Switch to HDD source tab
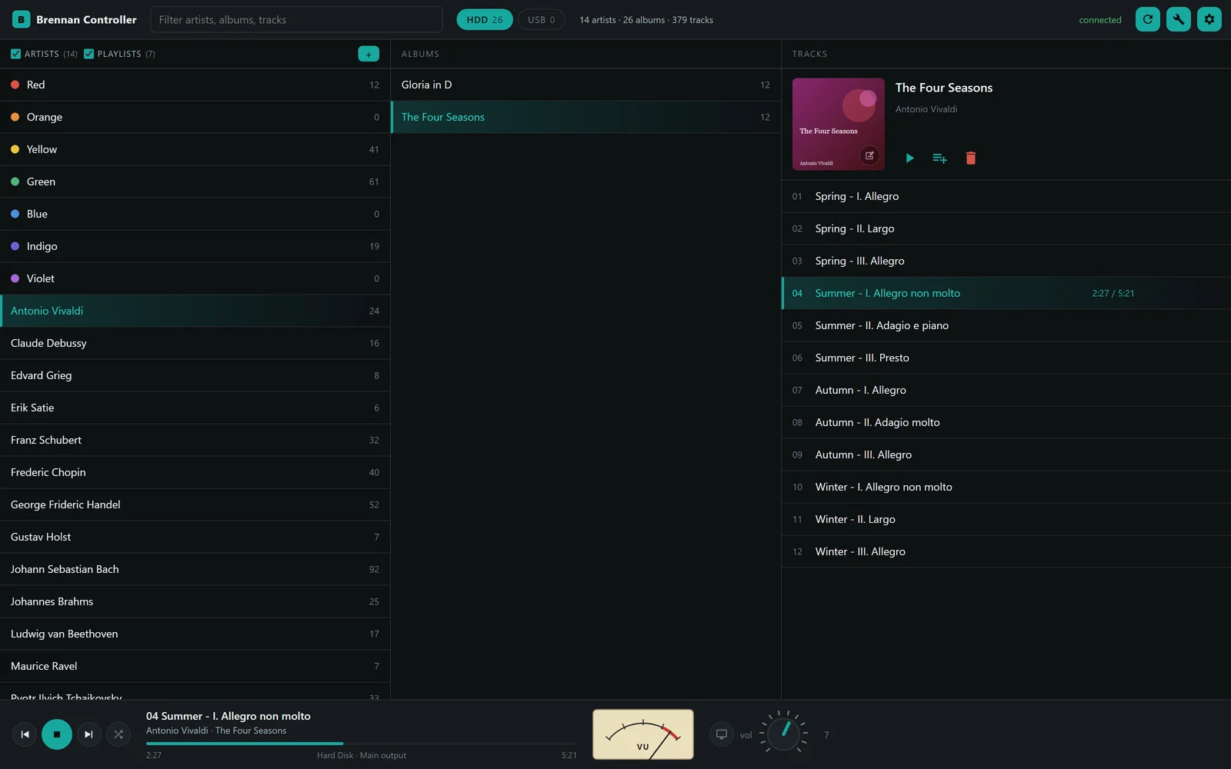Viewport: 1231px width, 769px height. click(485, 20)
